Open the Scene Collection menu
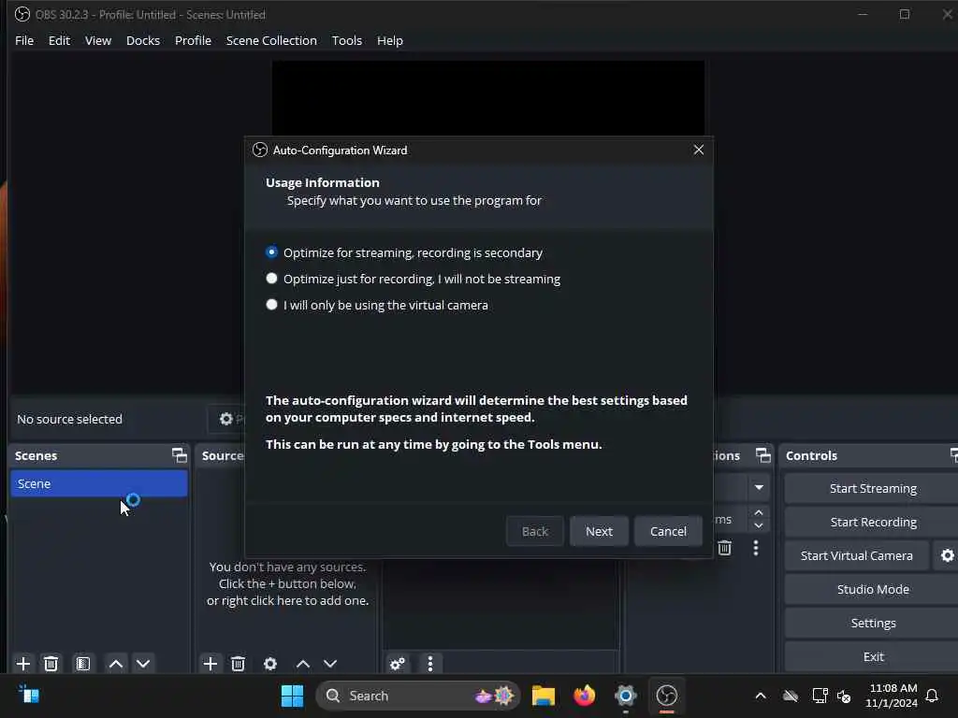This screenshot has width=958, height=718. tap(271, 40)
